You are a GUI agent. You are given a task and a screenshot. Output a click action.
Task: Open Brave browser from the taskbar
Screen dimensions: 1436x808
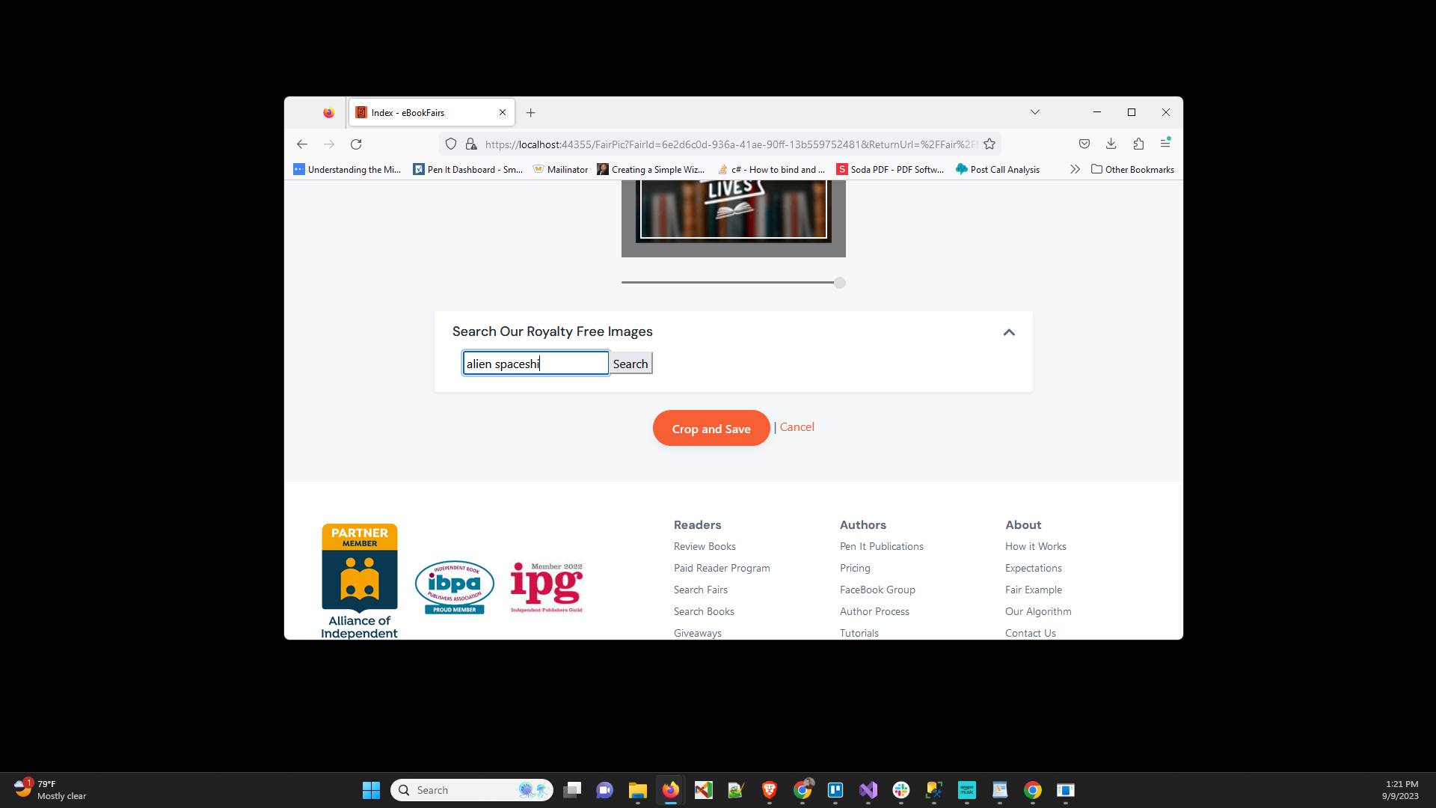769,790
